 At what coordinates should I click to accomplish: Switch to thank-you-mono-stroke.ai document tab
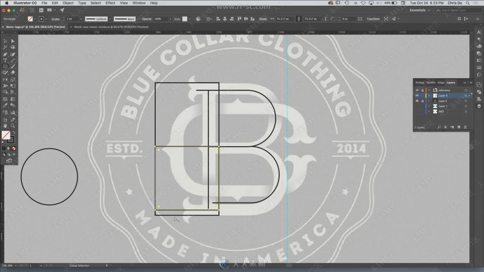tap(111, 27)
